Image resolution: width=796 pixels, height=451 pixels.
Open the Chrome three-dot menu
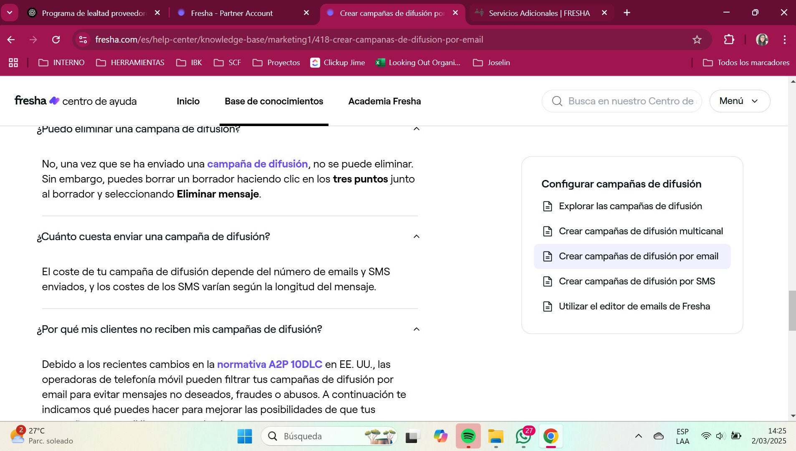784,40
